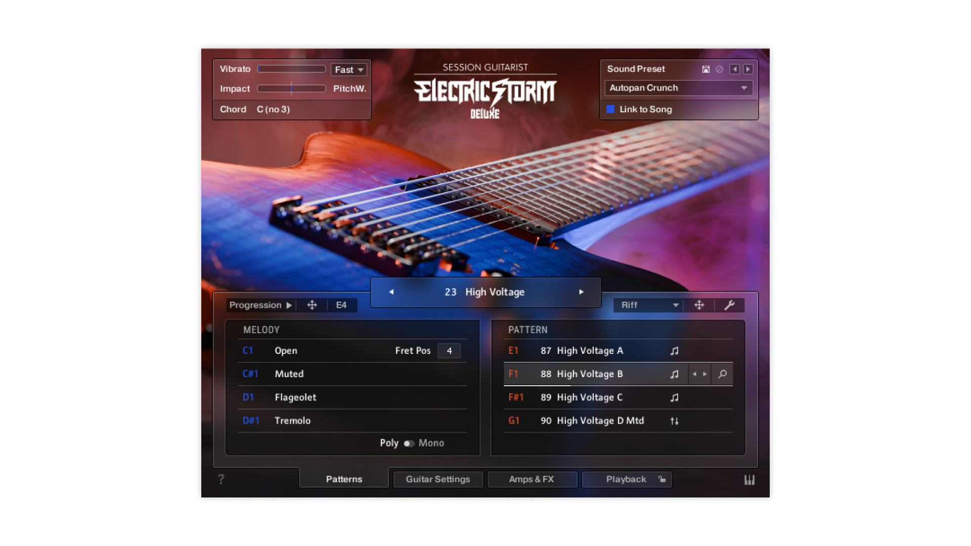971x546 pixels.
Task: Click the reset Sound Preset icon
Action: [720, 69]
